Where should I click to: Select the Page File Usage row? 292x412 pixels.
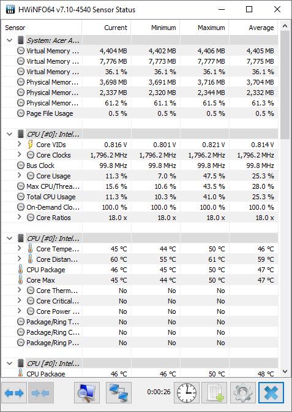point(140,113)
